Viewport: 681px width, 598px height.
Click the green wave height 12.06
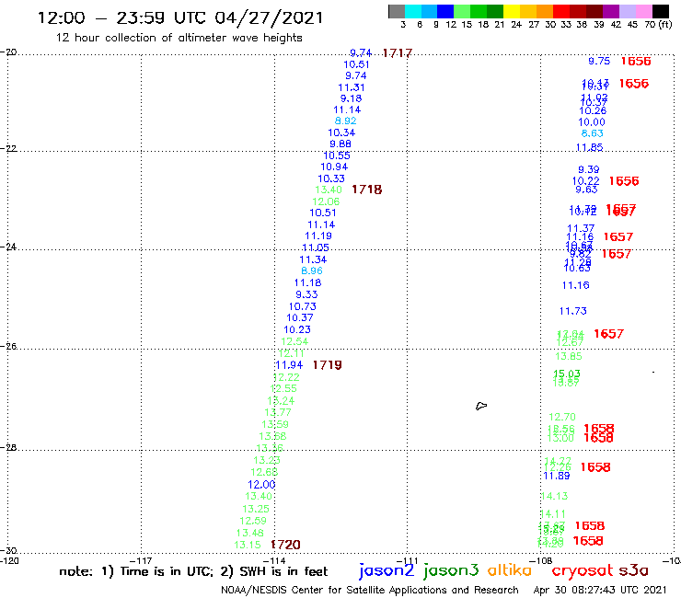326,201
